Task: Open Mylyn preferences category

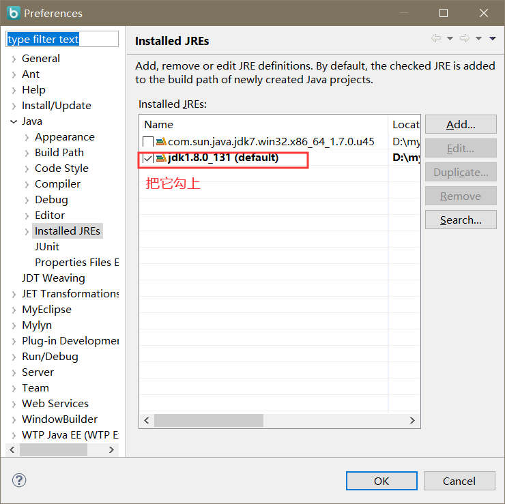Action: (37, 325)
